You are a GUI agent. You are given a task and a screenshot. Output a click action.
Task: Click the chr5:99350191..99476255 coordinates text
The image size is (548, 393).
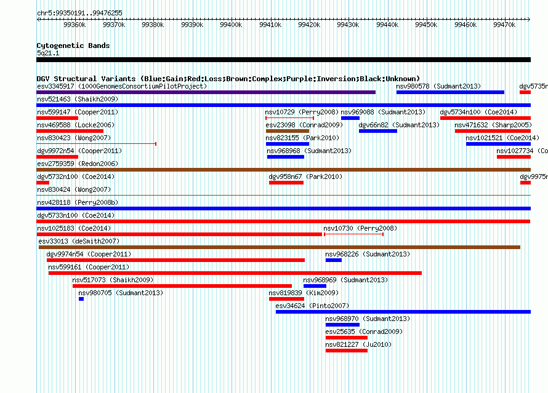coord(79,13)
